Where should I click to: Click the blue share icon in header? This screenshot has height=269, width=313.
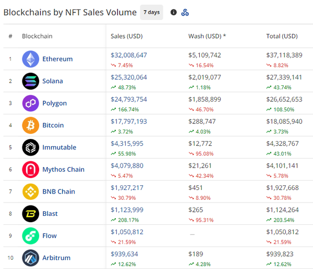coord(185,12)
